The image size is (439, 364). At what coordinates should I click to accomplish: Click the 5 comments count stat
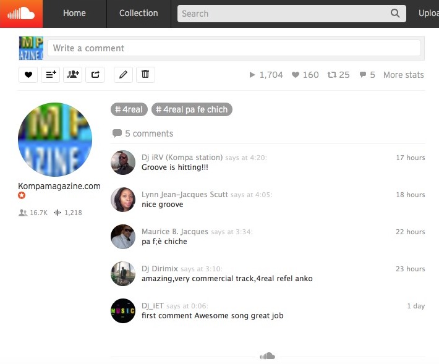point(367,75)
